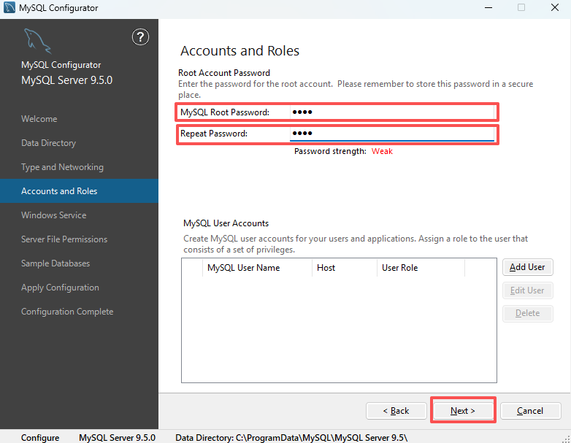
Task: Click the MySQL User Name column header
Action: 257,268
